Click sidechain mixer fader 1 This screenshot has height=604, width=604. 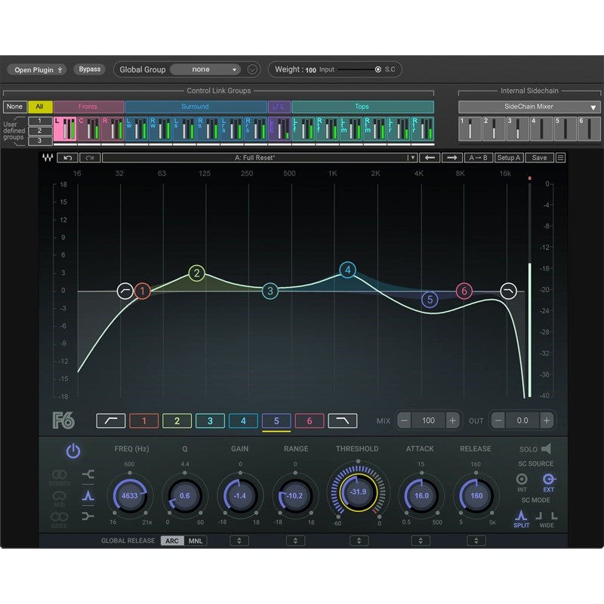click(x=470, y=128)
